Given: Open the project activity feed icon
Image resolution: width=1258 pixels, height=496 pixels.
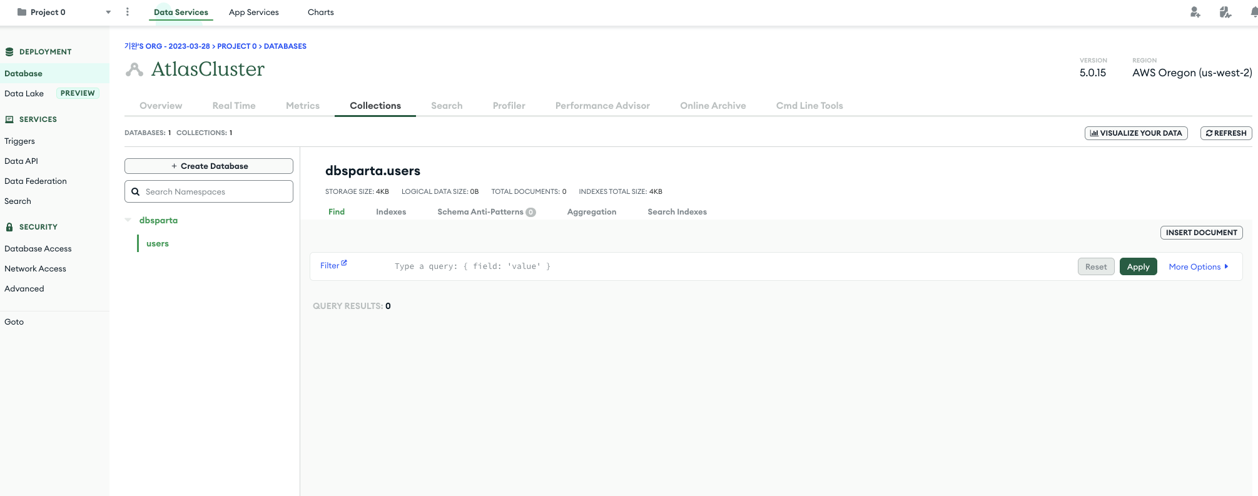Looking at the screenshot, I should (x=1225, y=12).
